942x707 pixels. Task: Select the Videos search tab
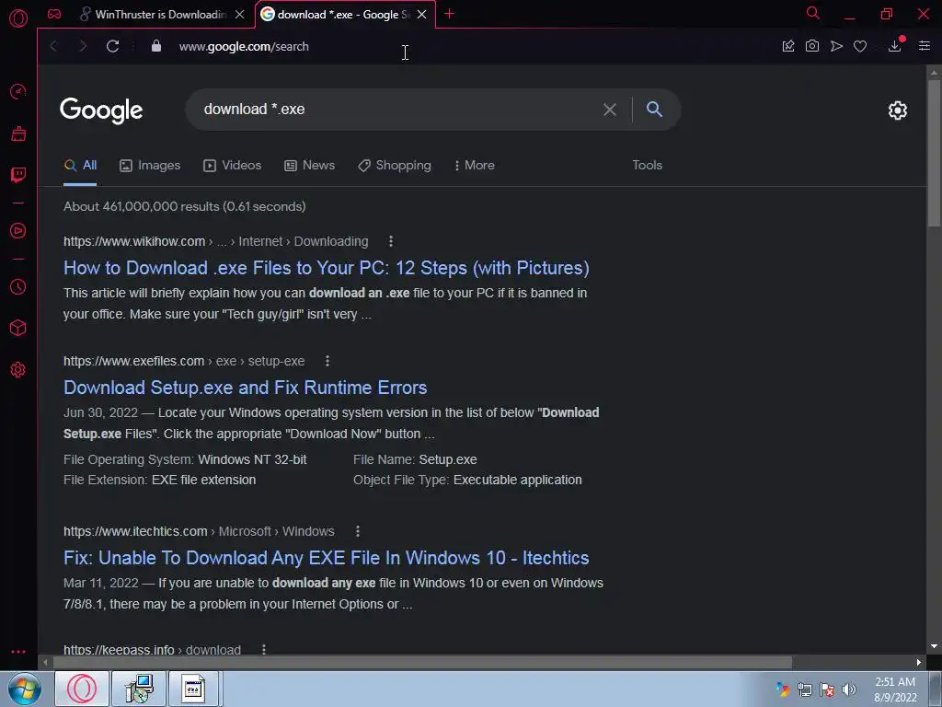point(232,166)
